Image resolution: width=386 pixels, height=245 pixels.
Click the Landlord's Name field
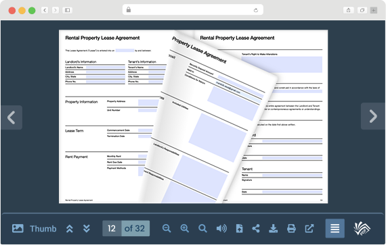coord(106,67)
